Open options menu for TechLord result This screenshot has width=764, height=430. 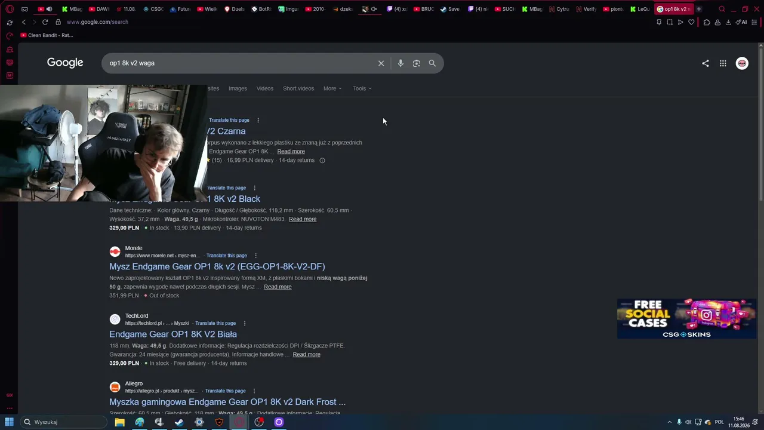pyautogui.click(x=244, y=323)
